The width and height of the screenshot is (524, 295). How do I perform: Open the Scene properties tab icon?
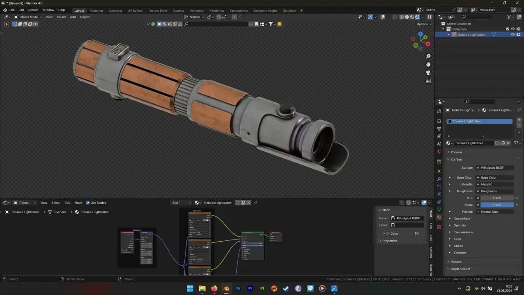[x=439, y=143]
